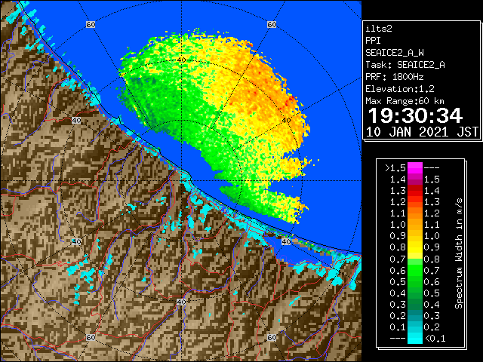This screenshot has width=483, height=362.
Task: Click the magenta >1.5 legend swatch
Action: coord(415,167)
